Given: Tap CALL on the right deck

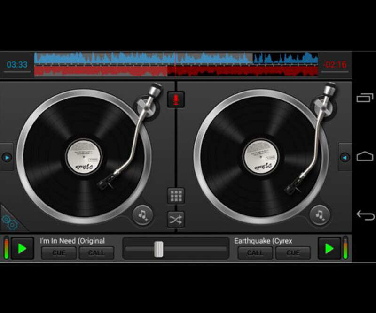Looking at the screenshot, I should coord(255,253).
